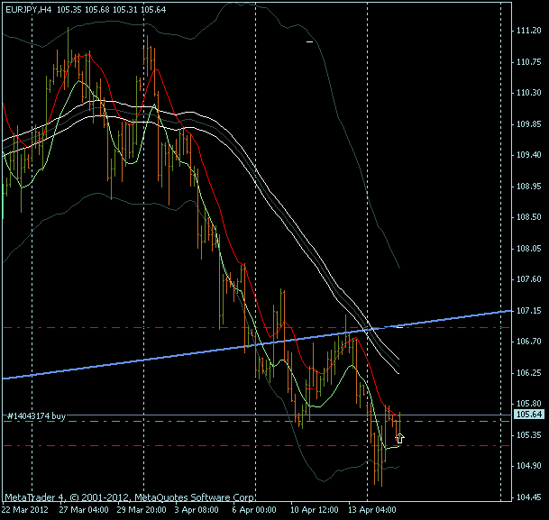This screenshot has width=549, height=520.
Task: Click the 108.95 price scale label
Action: 528,187
